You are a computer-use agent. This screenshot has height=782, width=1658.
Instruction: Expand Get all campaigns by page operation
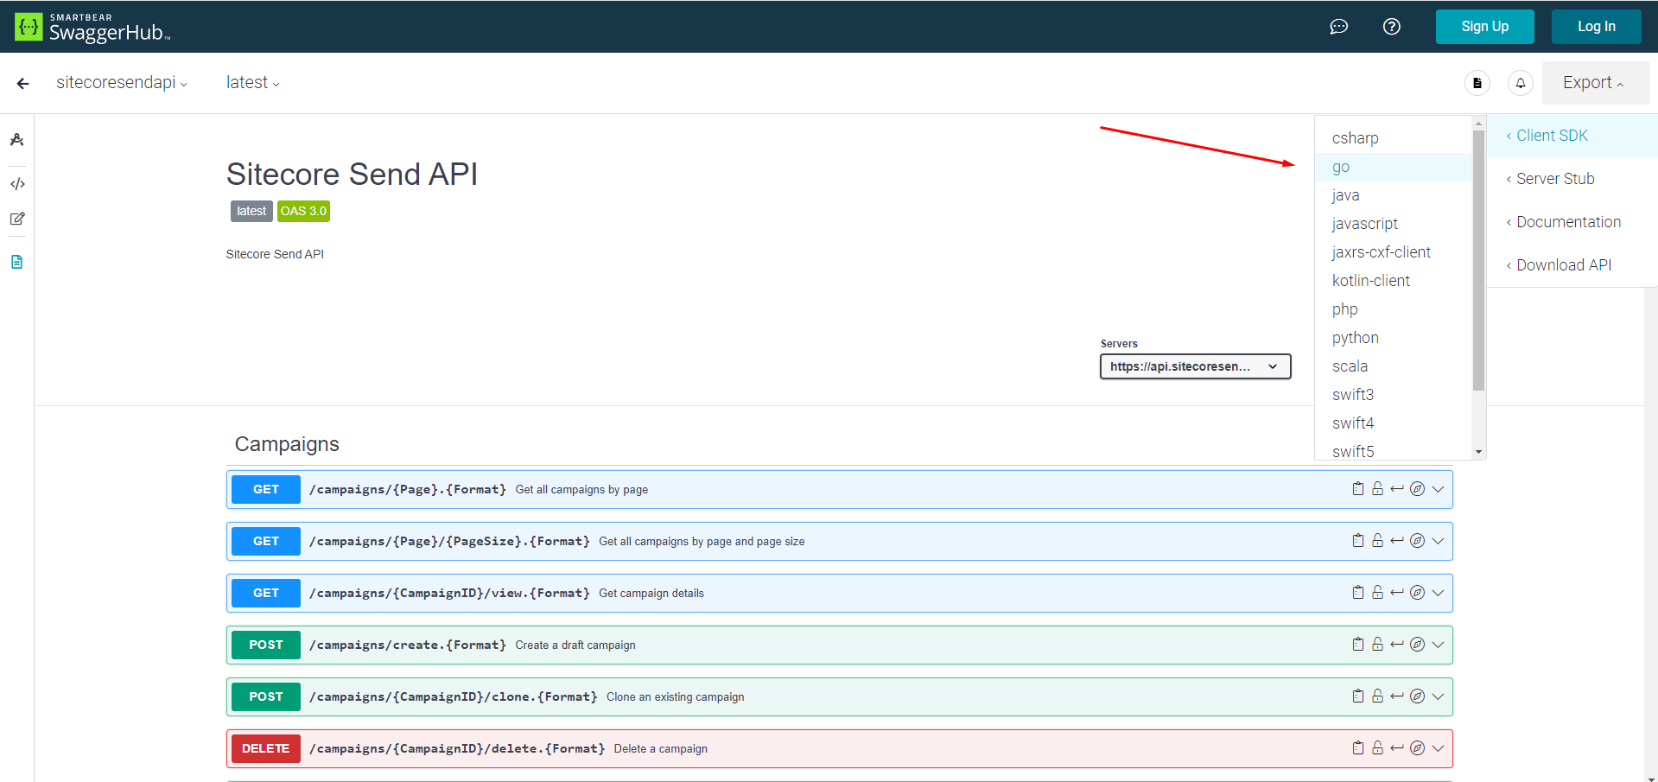1438,489
